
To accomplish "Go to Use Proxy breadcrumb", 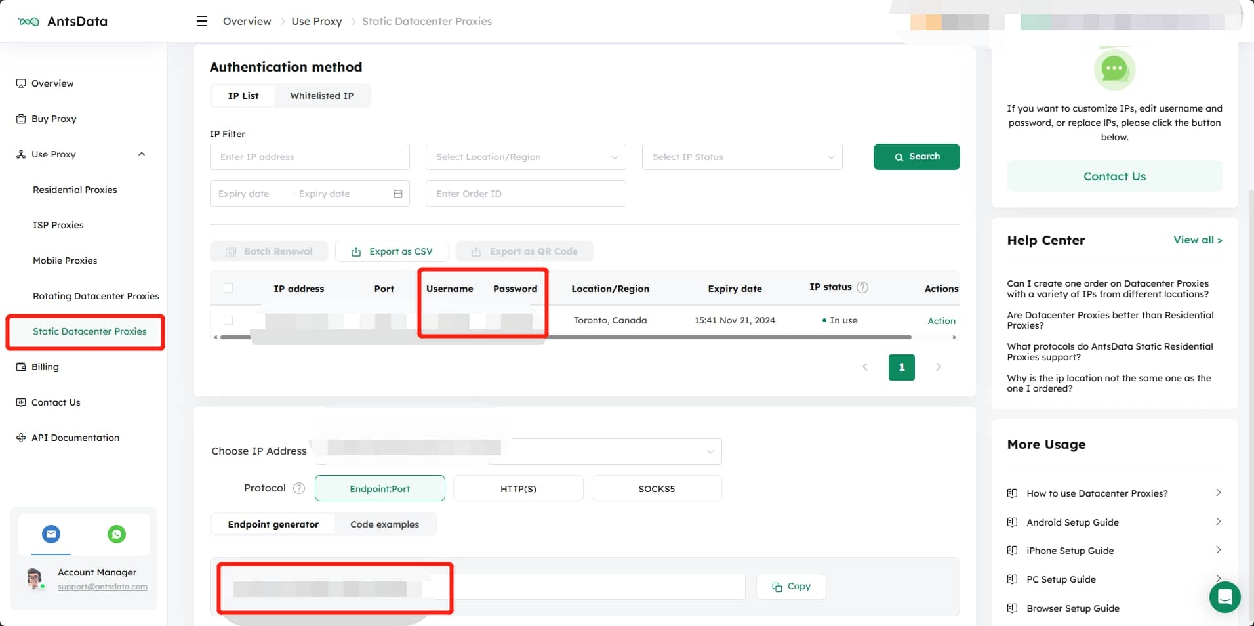I will [x=317, y=21].
